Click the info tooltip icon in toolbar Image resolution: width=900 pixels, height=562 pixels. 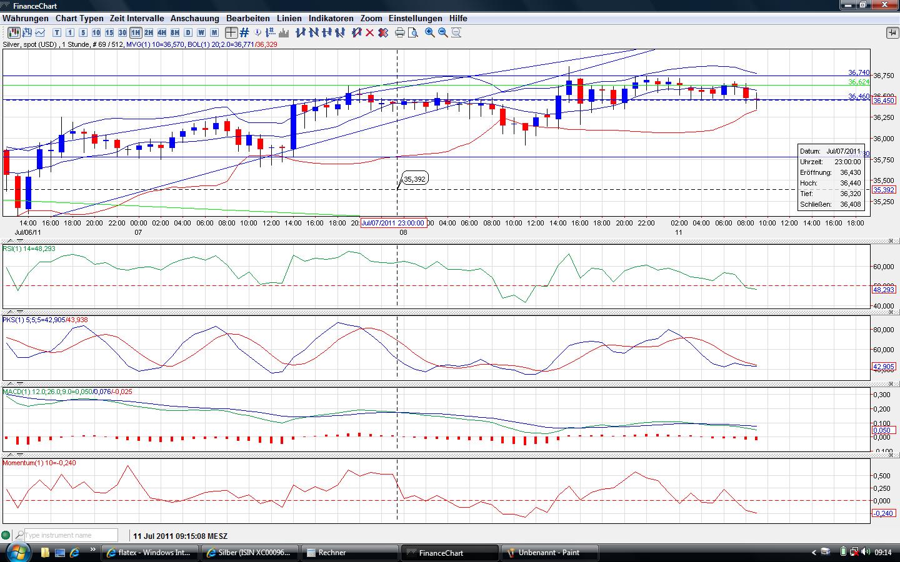pyautogui.click(x=257, y=32)
